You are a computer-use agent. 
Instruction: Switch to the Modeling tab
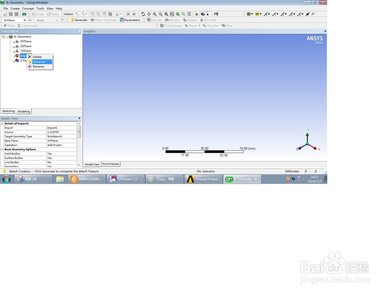click(x=24, y=111)
